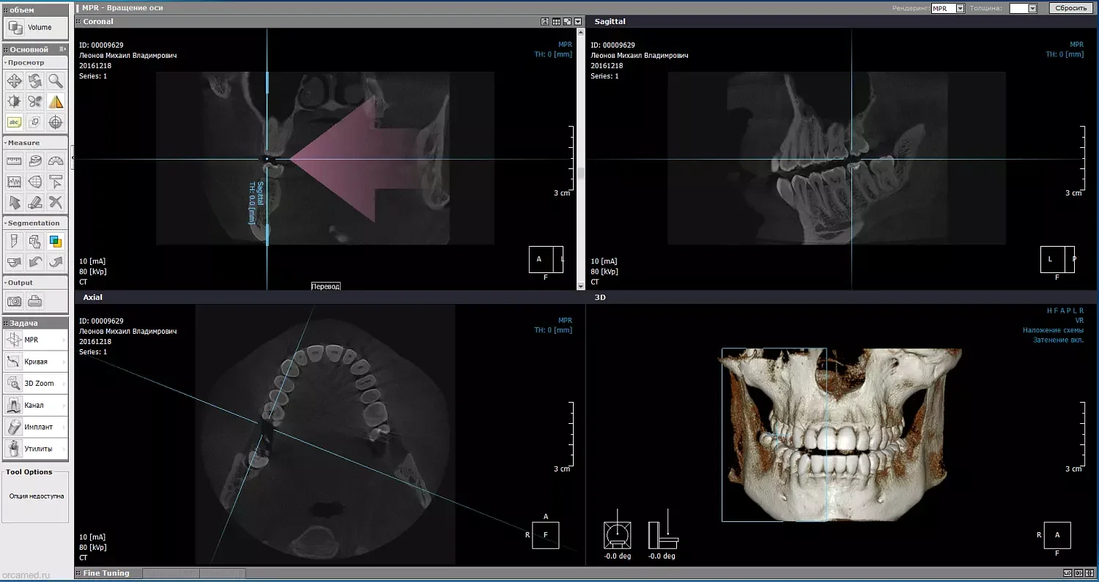Select the protractor angle measure tool
This screenshot has height=582, width=1099.
[56, 161]
